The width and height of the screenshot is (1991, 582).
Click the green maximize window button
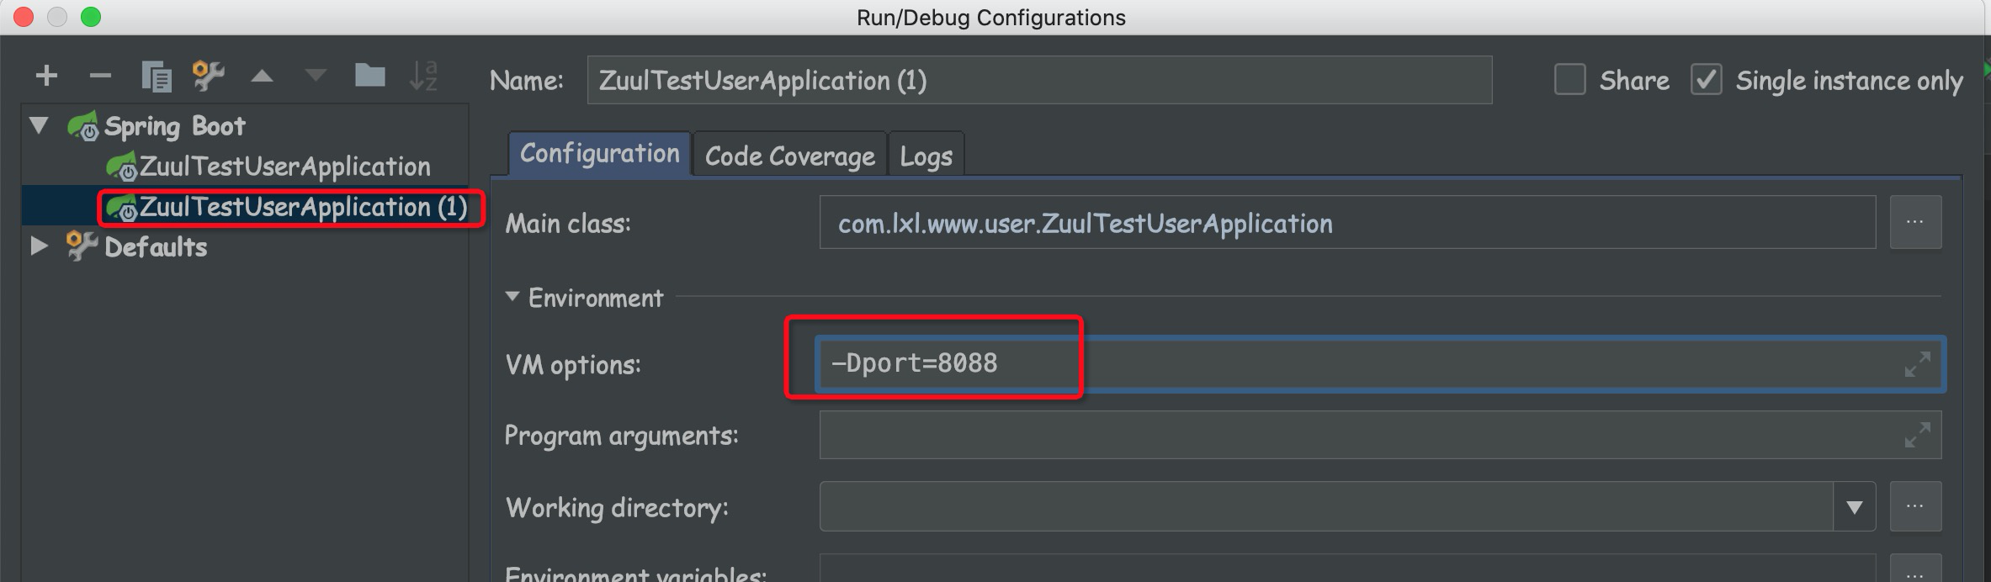tap(91, 17)
